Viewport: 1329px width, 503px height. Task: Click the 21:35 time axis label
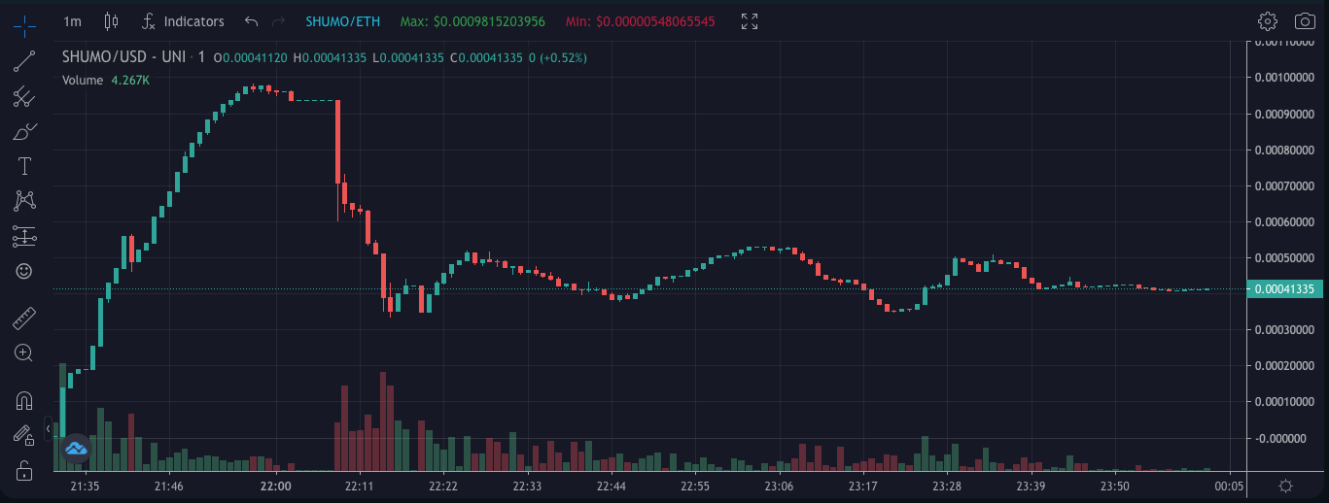[x=85, y=486]
